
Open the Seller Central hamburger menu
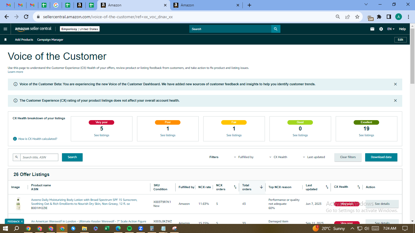(5, 29)
